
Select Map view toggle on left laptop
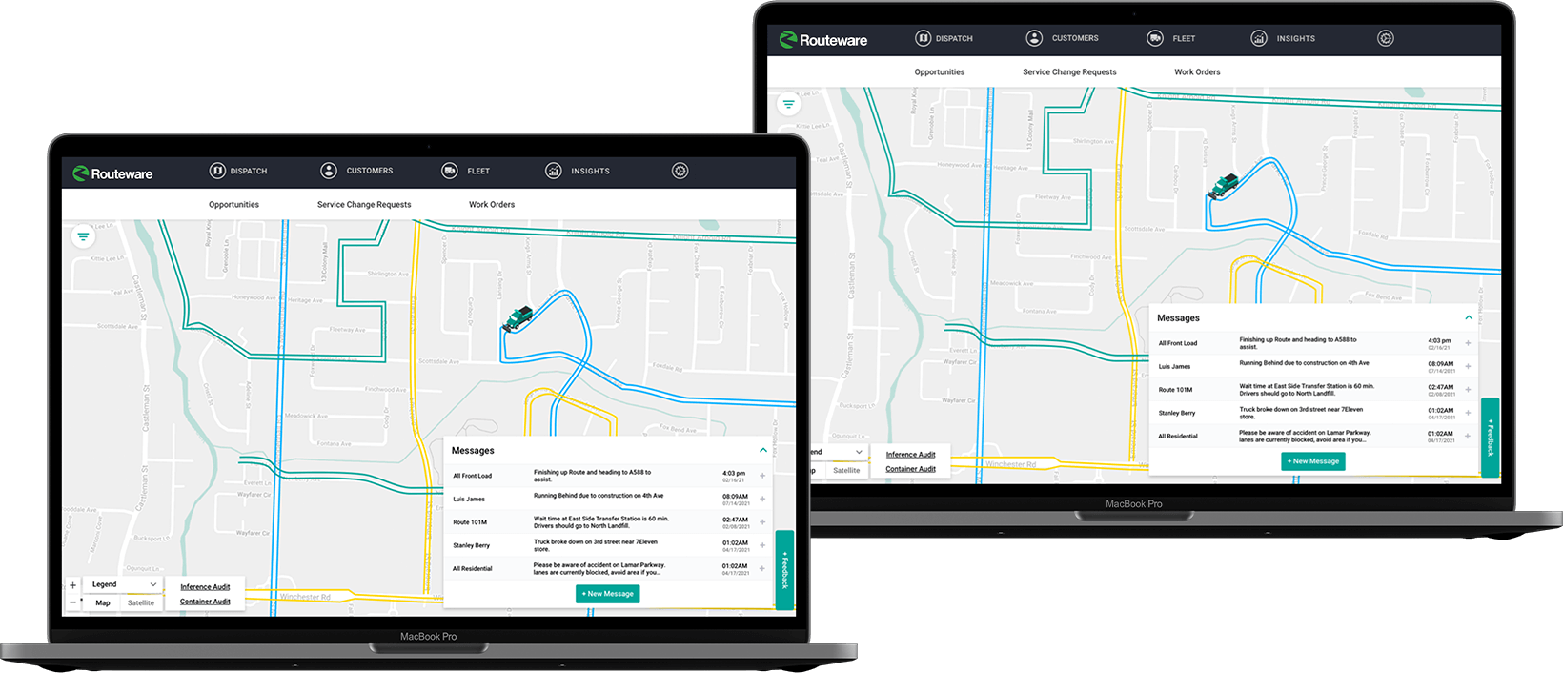point(103,602)
